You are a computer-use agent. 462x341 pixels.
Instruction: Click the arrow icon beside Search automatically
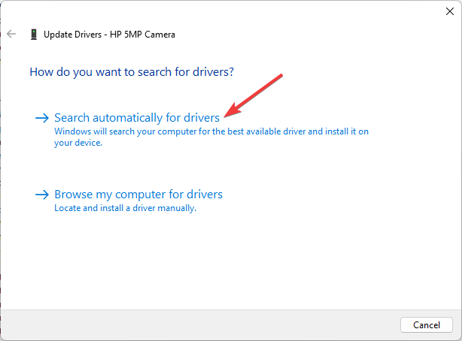tap(42, 118)
